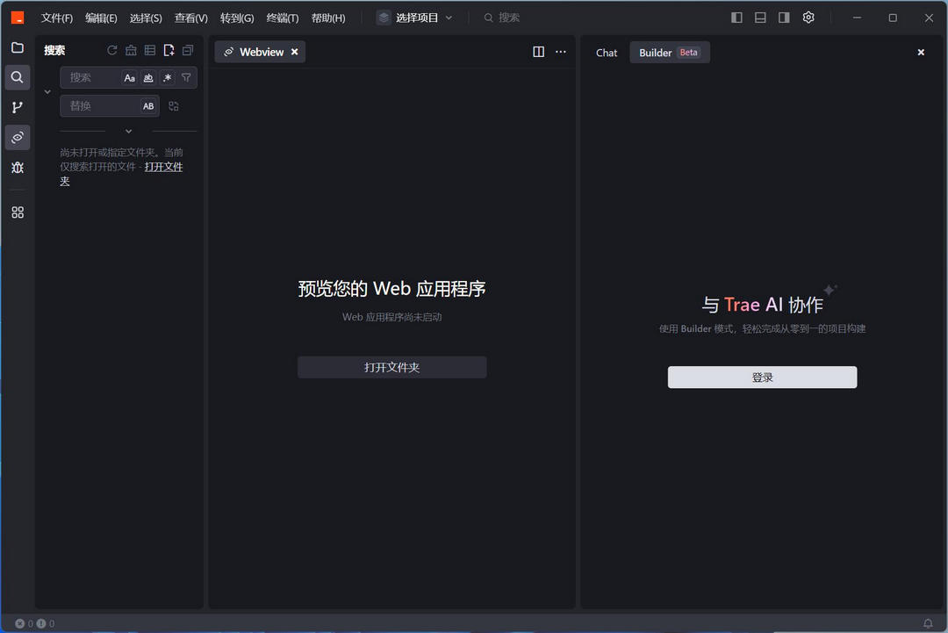The image size is (948, 633).
Task: Select the Source Control icon
Action: pos(18,106)
